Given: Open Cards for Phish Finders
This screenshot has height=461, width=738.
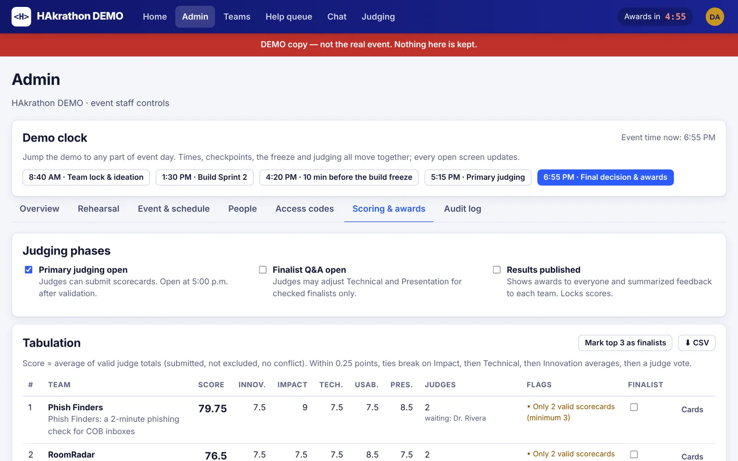Looking at the screenshot, I should click(692, 409).
